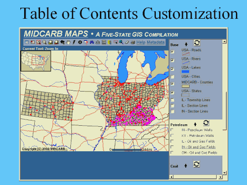The image size is (247, 185).
Task: Click the overview map thumbnail
Action: pos(36,61)
